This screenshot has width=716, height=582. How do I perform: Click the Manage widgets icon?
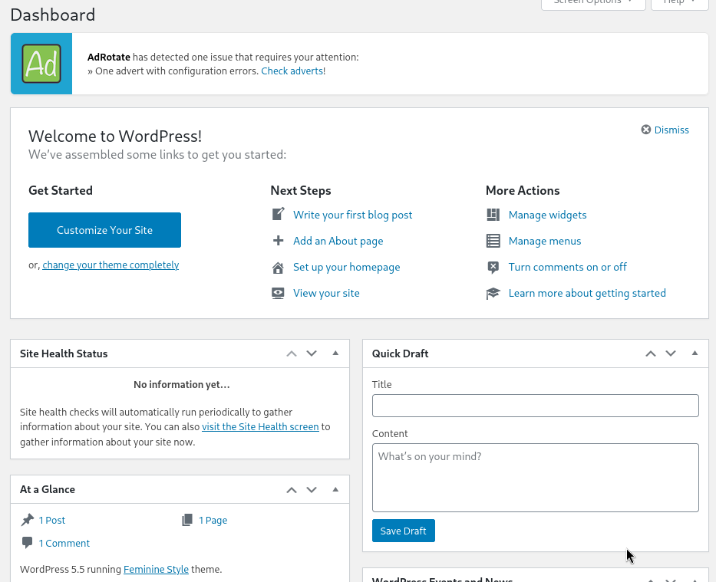point(493,215)
